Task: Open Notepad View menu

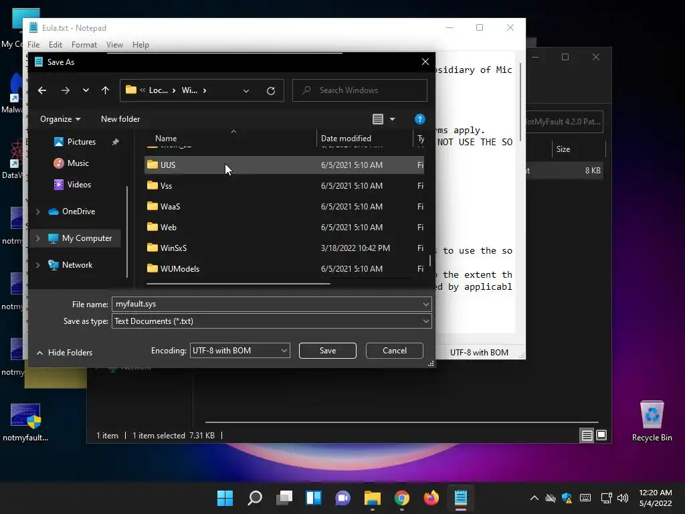Action: tap(114, 45)
